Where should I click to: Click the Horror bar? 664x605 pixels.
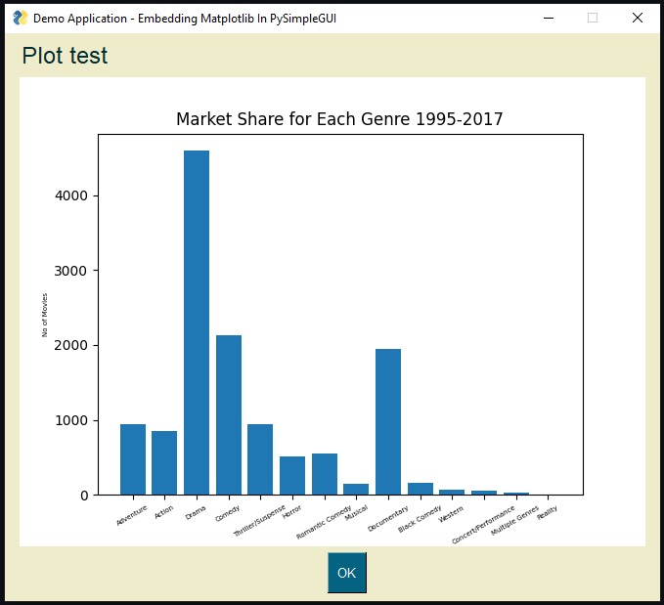[292, 476]
